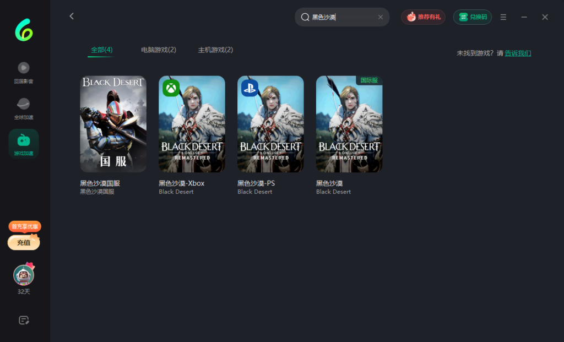Image resolution: width=564 pixels, height=342 pixels.
Task: Click the green app logo in sidebar
Action: 24,29
